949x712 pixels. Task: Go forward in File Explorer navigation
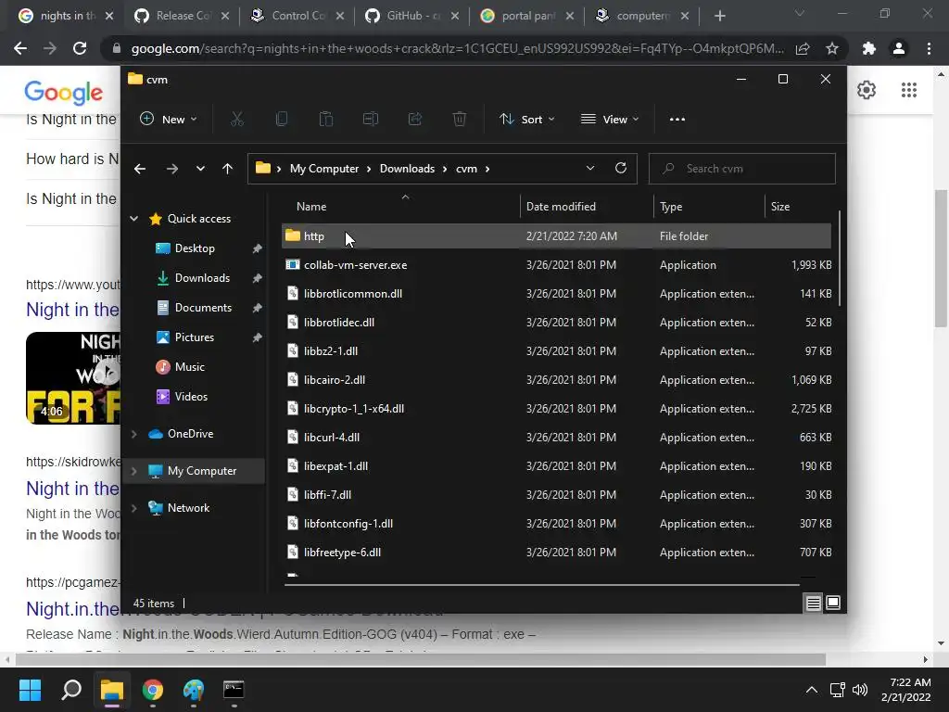point(171,169)
